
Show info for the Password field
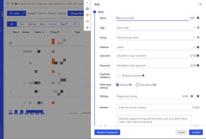pyautogui.click(x=198, y=65)
